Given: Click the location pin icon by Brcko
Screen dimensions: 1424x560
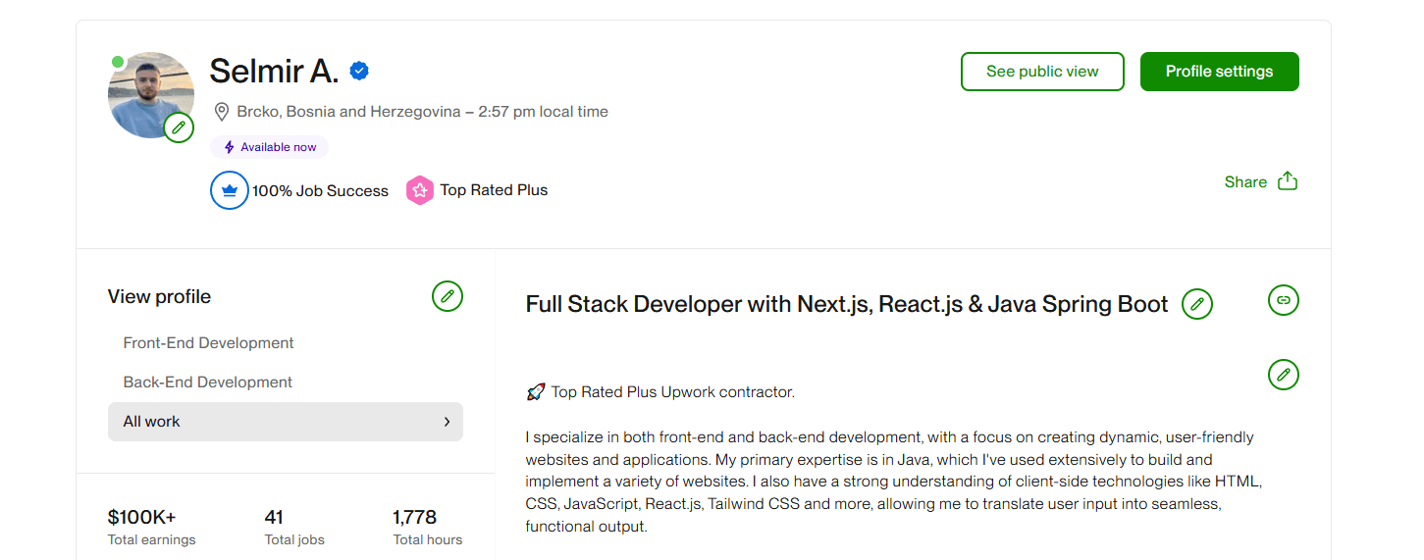Looking at the screenshot, I should pos(221,112).
